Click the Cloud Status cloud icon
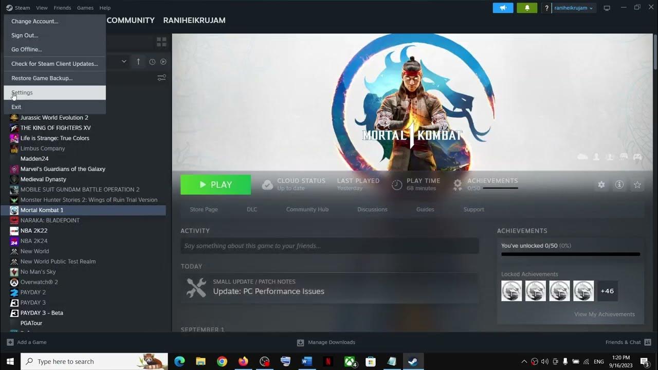The height and width of the screenshot is (370, 658). [x=267, y=184]
